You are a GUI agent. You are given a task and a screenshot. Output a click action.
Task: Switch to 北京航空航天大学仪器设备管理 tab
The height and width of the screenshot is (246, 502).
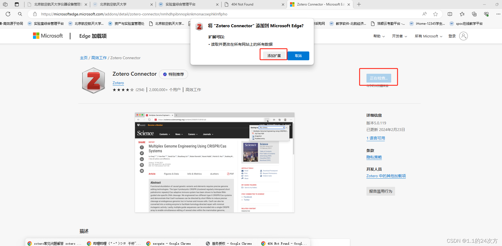point(57,4)
